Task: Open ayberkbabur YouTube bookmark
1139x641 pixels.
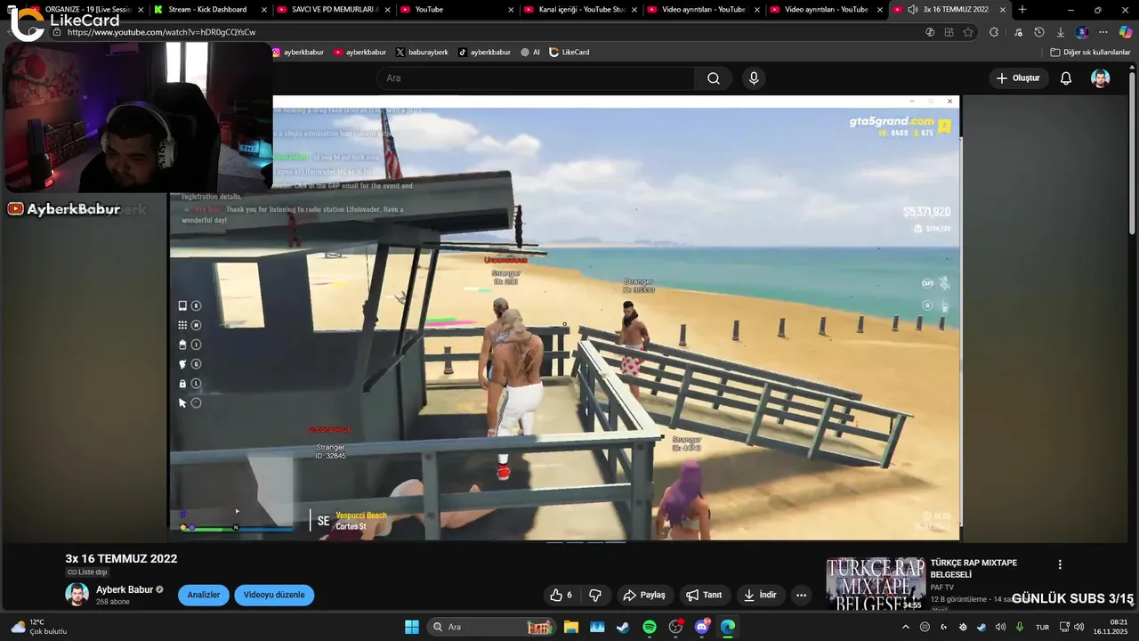Action: pos(360,53)
